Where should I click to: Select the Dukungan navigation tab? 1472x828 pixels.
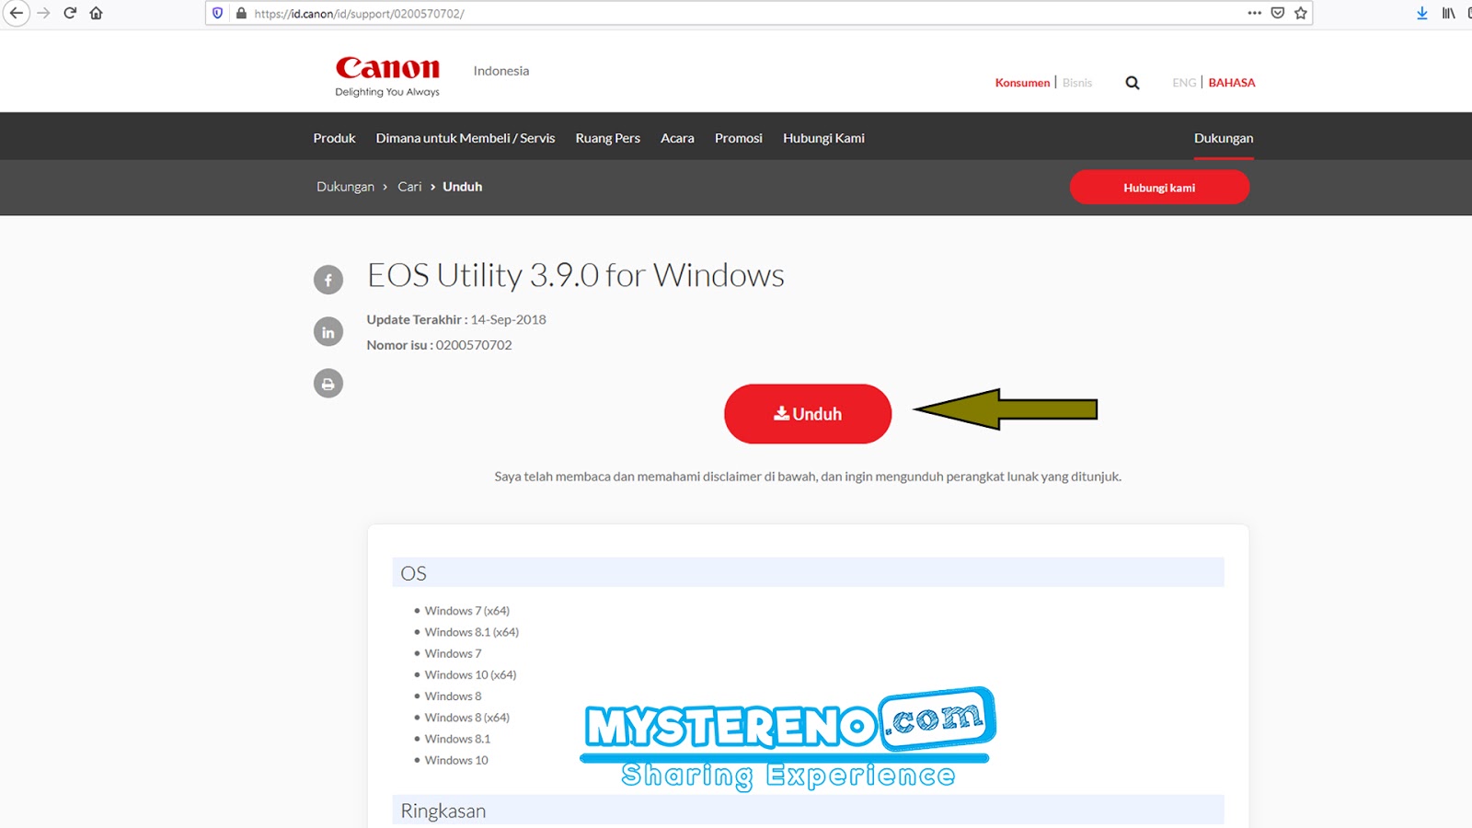(1224, 138)
